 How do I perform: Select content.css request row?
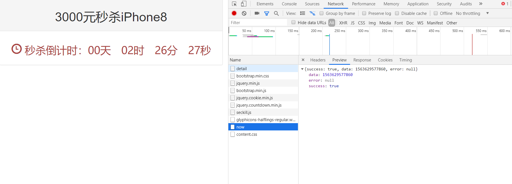tap(263, 134)
